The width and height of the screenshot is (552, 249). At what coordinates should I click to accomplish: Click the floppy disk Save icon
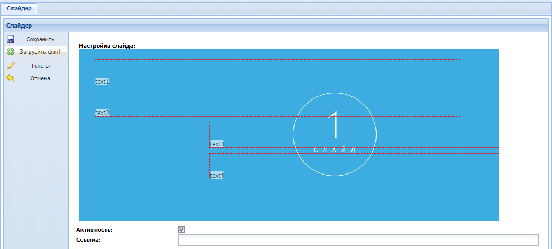coord(10,39)
